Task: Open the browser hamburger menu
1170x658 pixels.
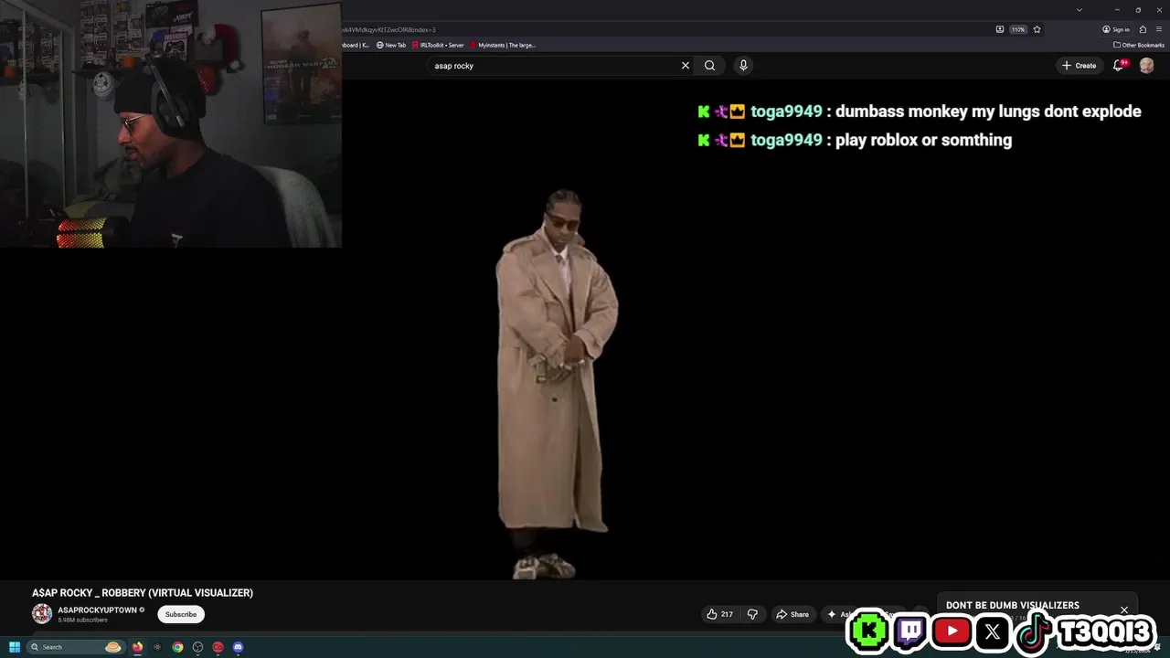Action: 1159,29
